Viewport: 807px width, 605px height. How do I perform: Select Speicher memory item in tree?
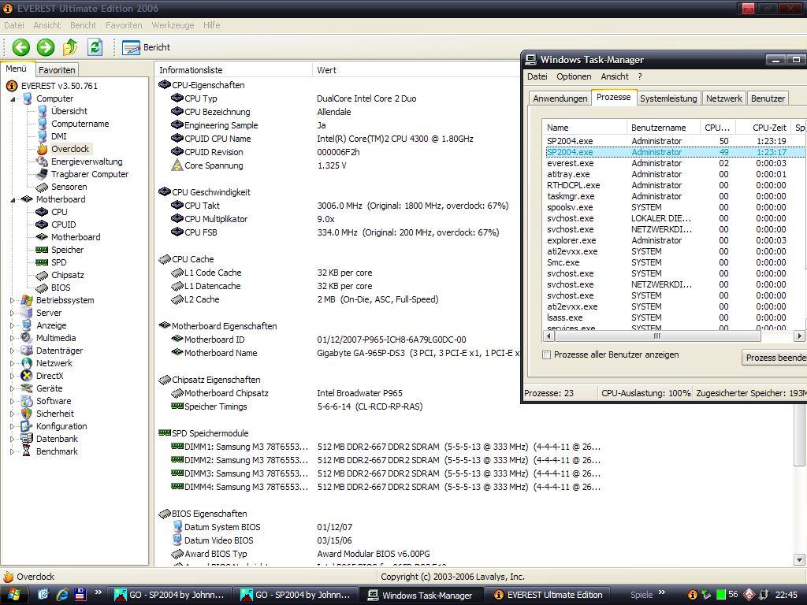(x=67, y=250)
